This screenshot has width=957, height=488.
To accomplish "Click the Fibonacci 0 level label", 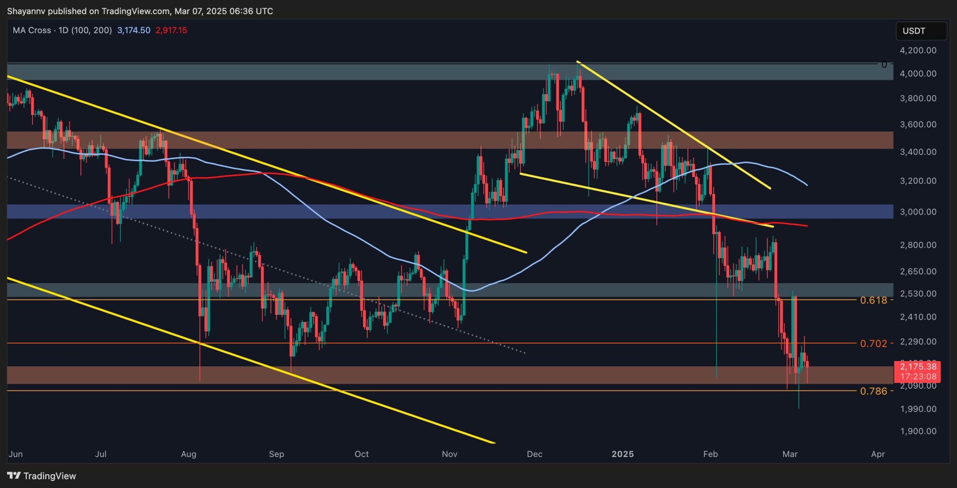I will click(884, 65).
